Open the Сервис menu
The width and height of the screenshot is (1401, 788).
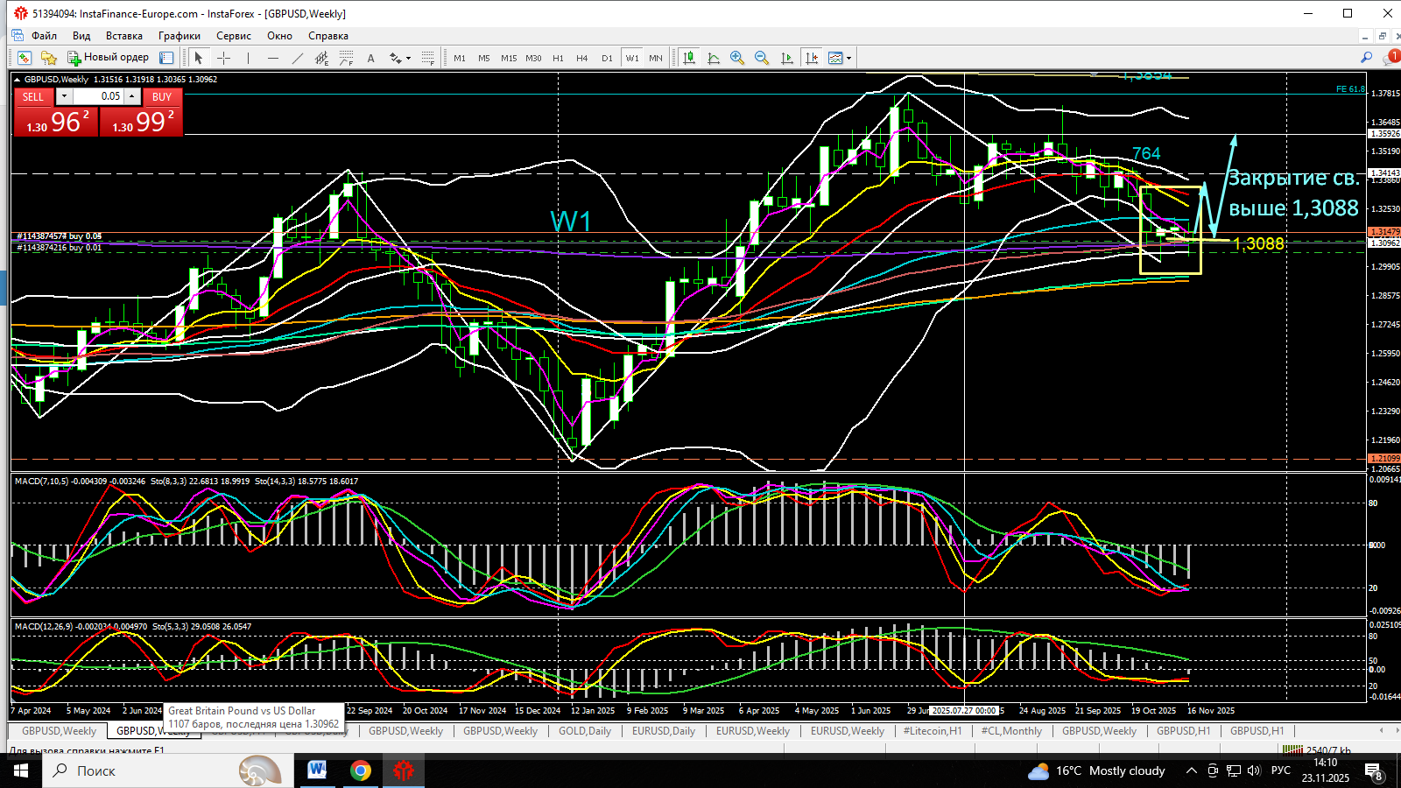[234, 36]
